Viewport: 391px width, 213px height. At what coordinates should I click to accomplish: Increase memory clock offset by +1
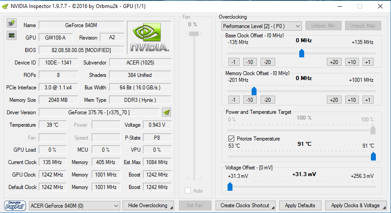(x=367, y=100)
